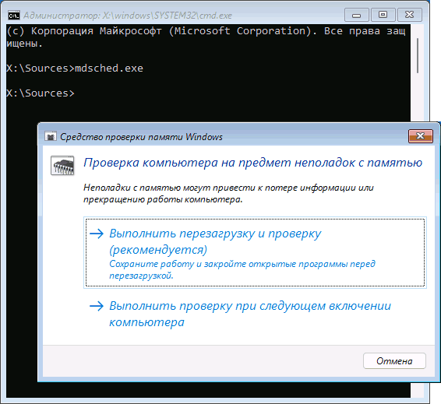Screen dimensions: 441x404
Task: Click the 'Средство проверки памяти Windows' dialog title
Action: 141,137
